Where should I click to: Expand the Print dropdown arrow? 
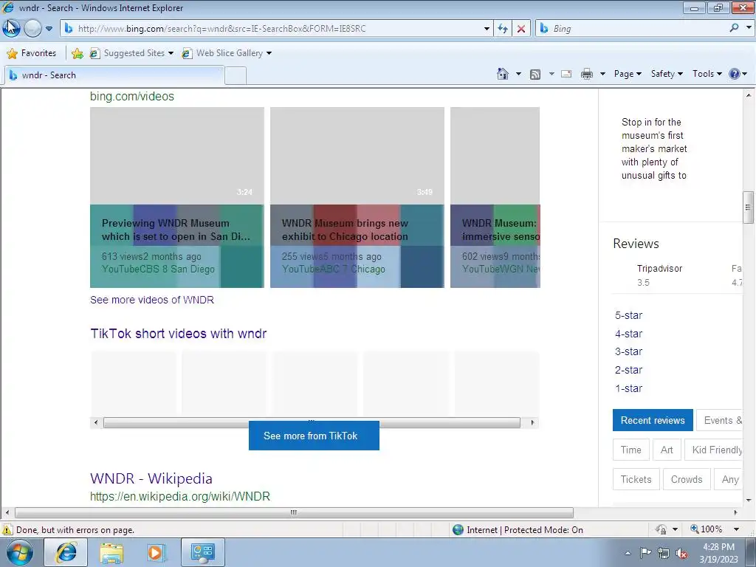(x=602, y=74)
